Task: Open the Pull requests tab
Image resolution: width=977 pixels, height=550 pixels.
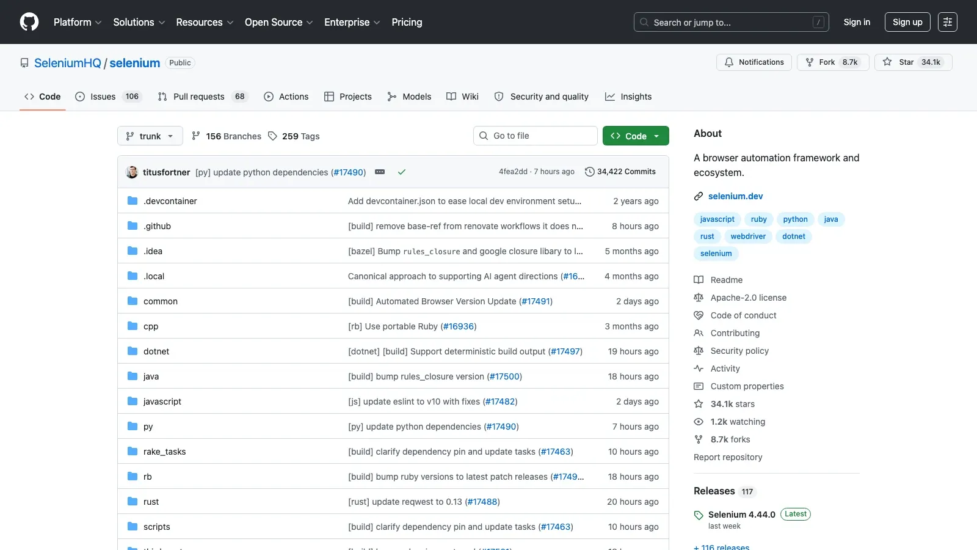Action: [x=202, y=97]
